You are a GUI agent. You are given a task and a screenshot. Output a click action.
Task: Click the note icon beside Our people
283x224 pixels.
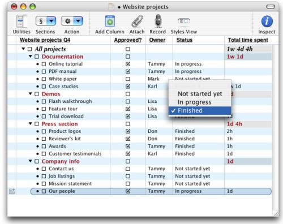click(x=12, y=191)
